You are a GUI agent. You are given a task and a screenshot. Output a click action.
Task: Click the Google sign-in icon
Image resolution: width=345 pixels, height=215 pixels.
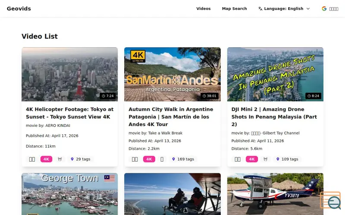(324, 9)
